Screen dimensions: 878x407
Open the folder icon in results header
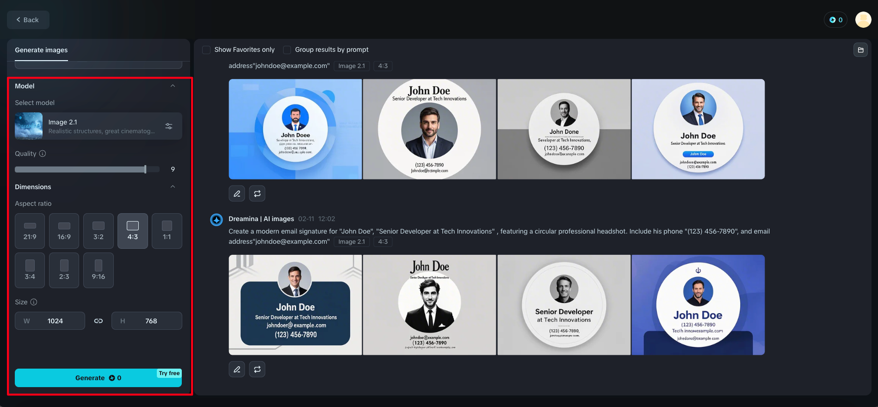pyautogui.click(x=860, y=50)
